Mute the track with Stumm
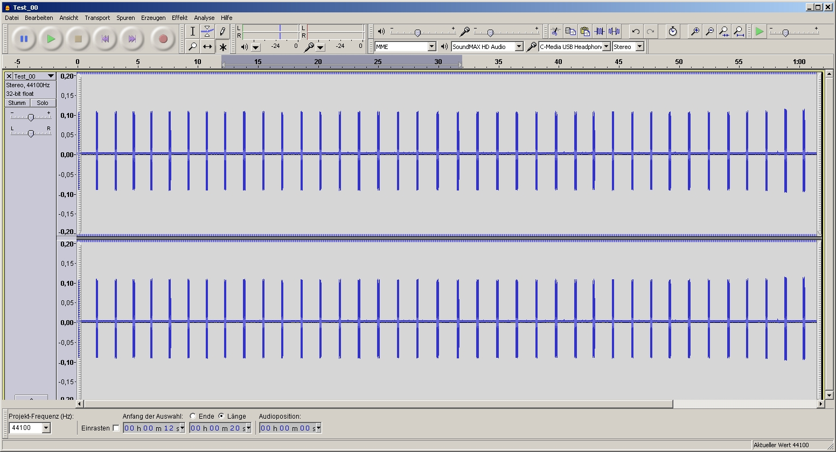836x452 pixels. (x=17, y=103)
